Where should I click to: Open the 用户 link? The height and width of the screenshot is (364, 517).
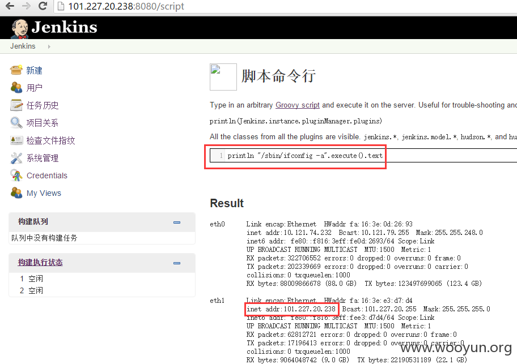click(34, 88)
